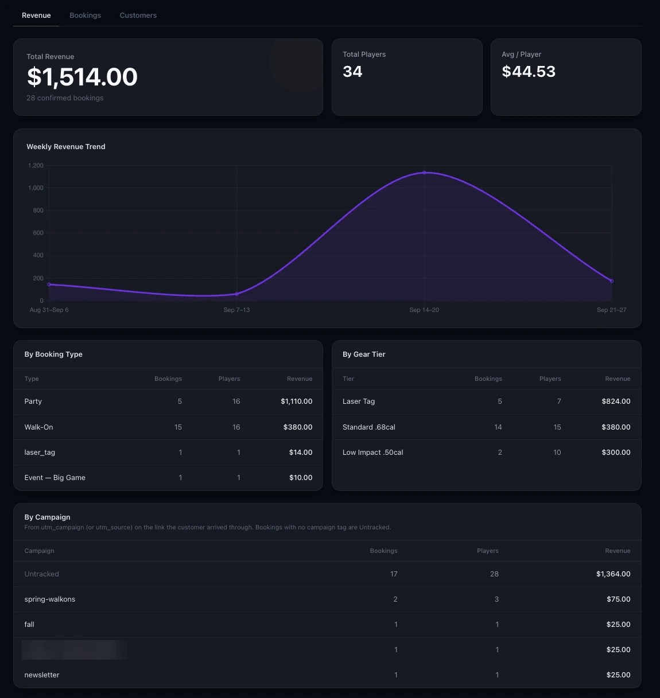This screenshot has height=698, width=660.
Task: Click the Aug 31–Sep 6 chart data point
Action: click(x=49, y=284)
